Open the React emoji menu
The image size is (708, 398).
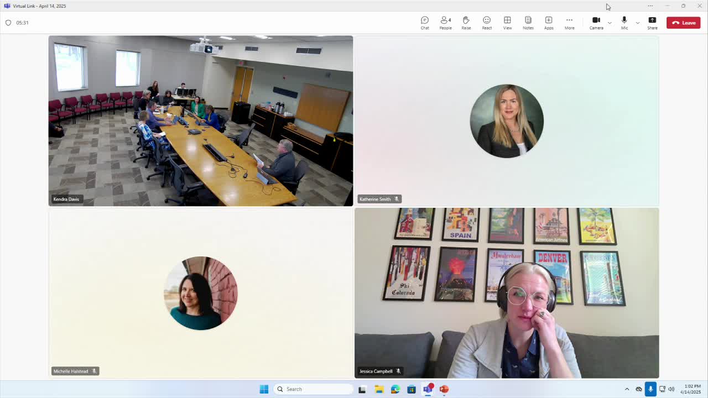(487, 23)
